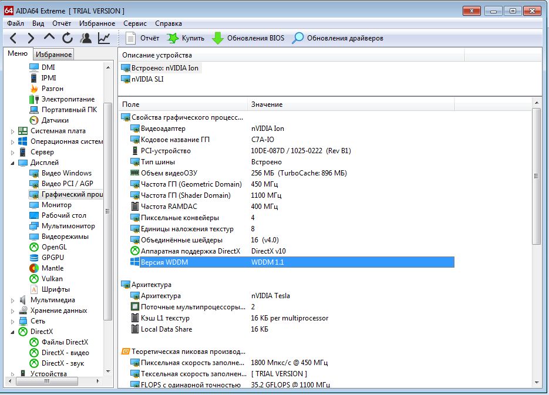Click the Поле column header
This screenshot has width=549, height=395.
183,104
